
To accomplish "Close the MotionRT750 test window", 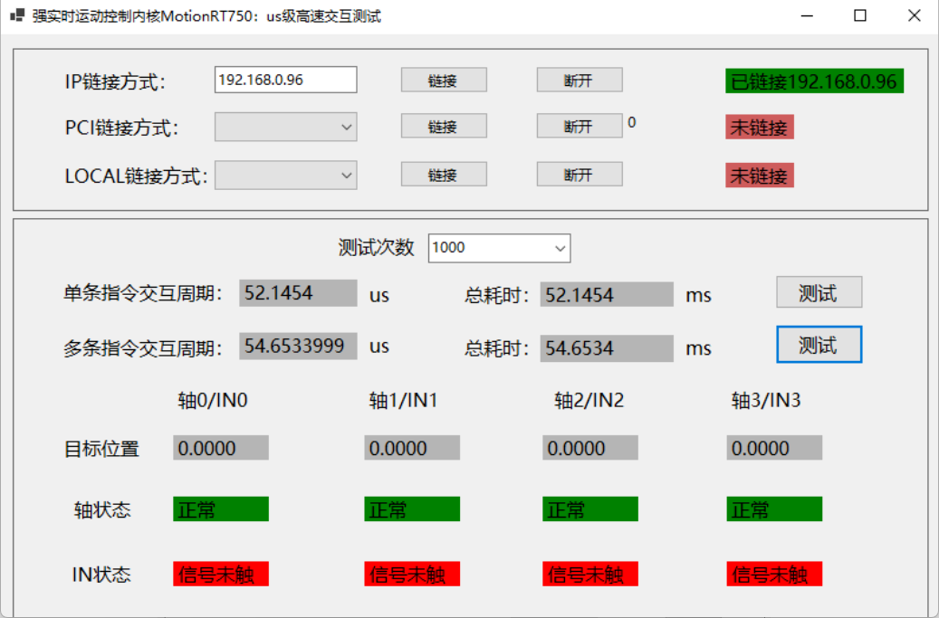I will [x=914, y=15].
